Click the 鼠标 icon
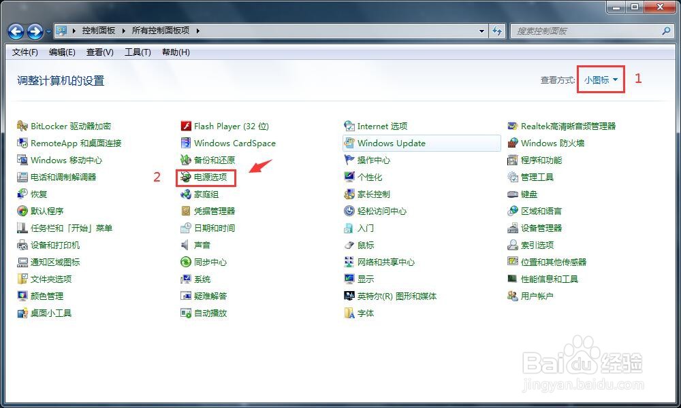 (x=349, y=245)
